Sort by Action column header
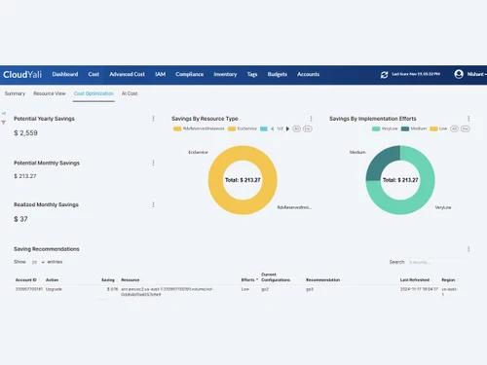Image resolution: width=487 pixels, height=365 pixels. [53, 280]
